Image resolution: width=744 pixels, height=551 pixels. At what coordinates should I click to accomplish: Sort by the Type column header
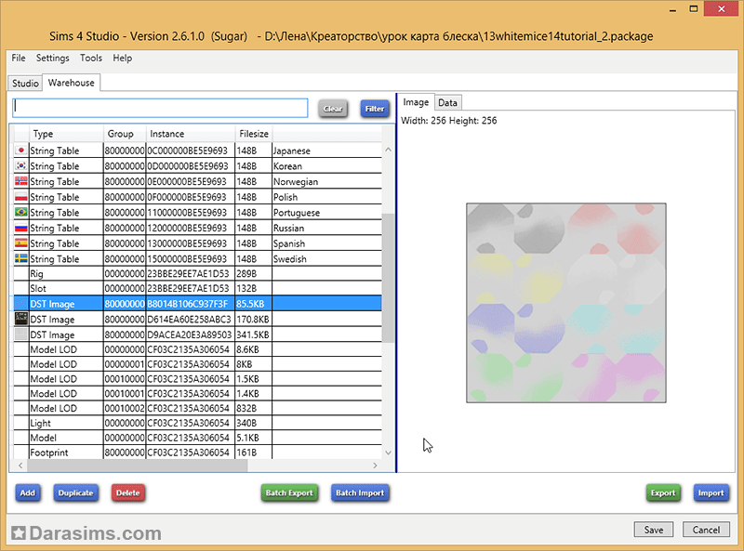tap(66, 134)
